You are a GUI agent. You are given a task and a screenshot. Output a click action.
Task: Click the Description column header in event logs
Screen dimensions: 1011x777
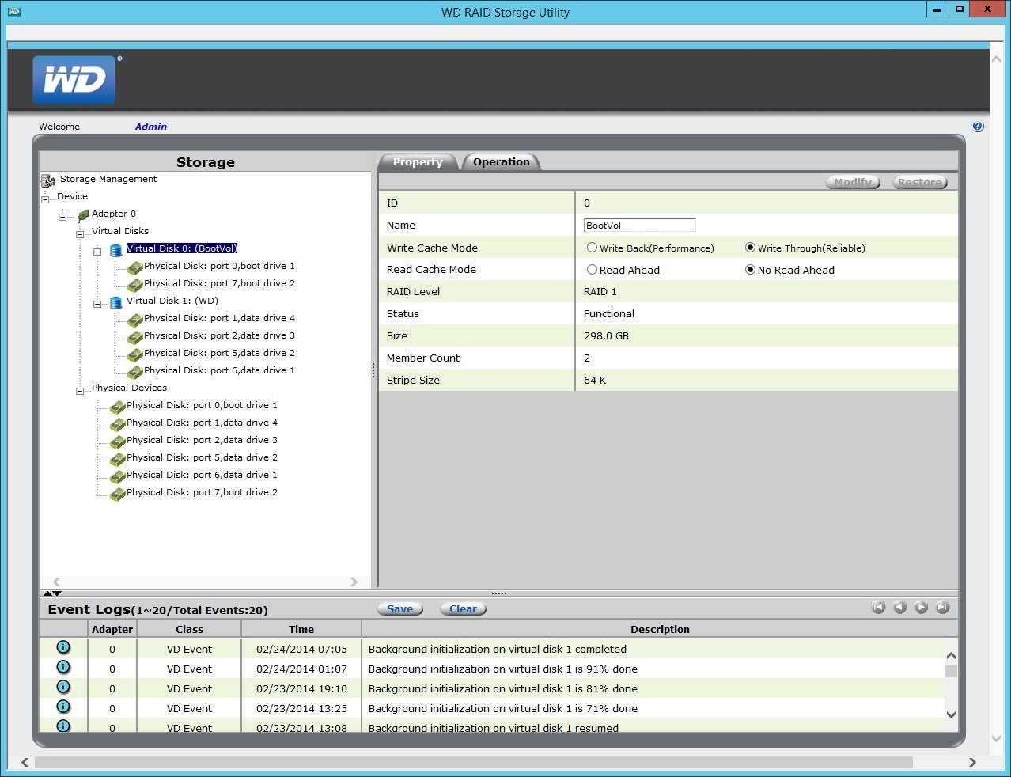[x=660, y=630]
